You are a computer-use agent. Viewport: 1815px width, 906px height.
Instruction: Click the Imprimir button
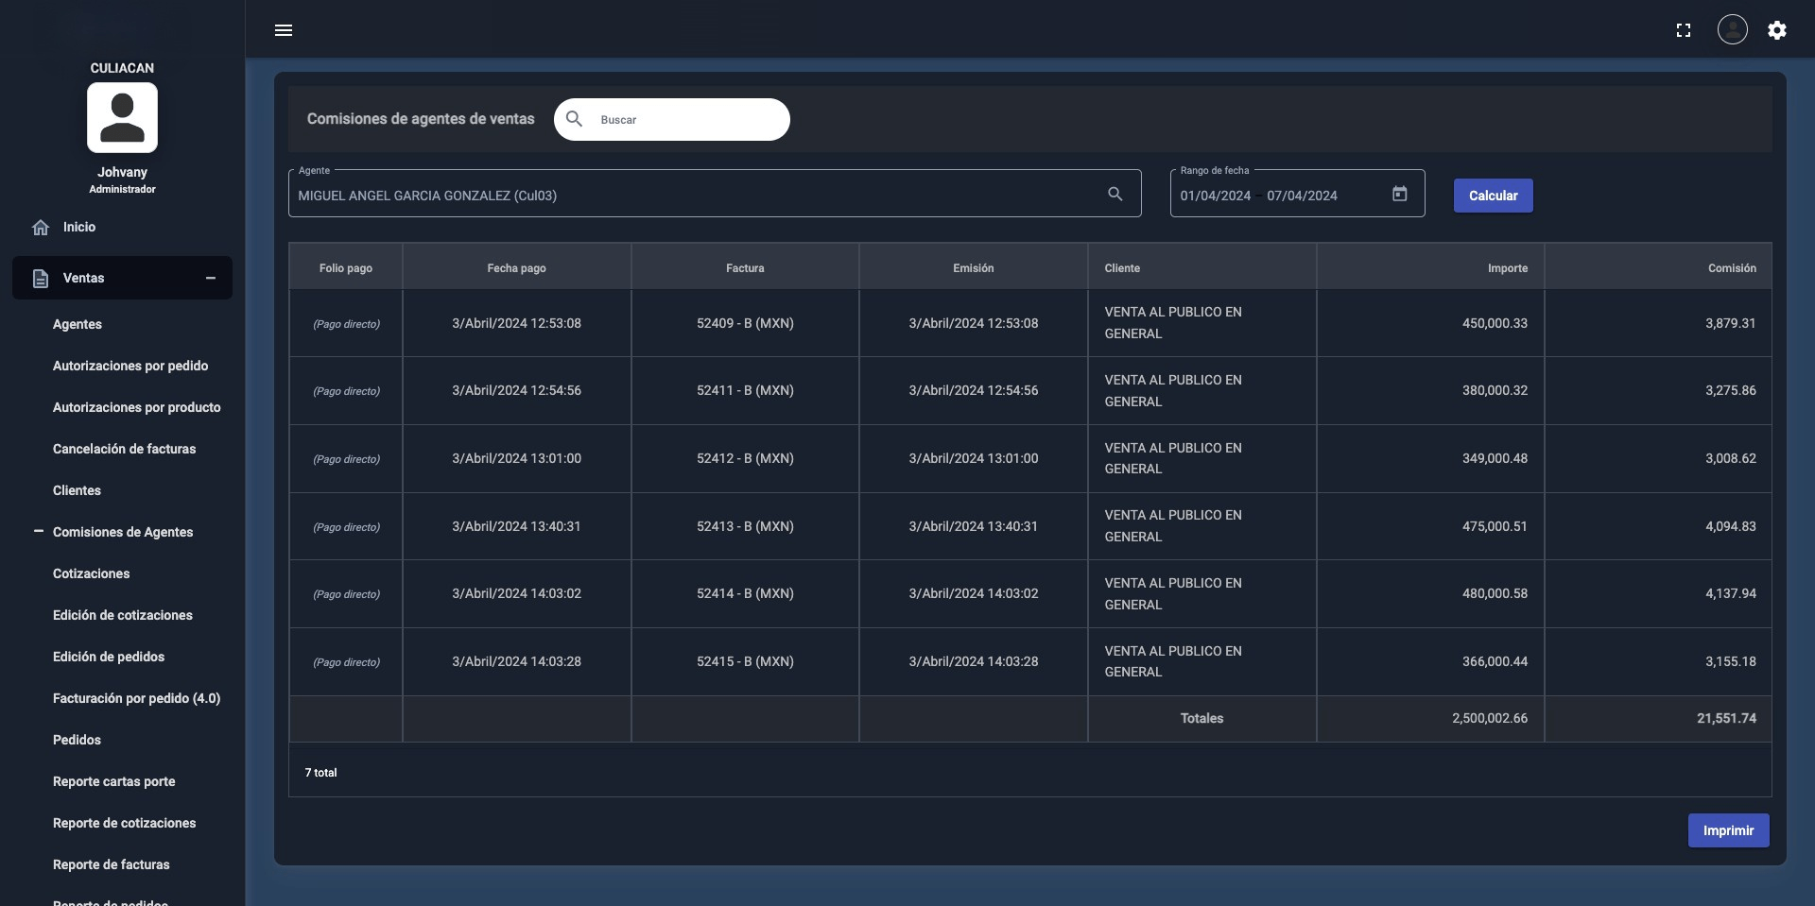(x=1728, y=830)
